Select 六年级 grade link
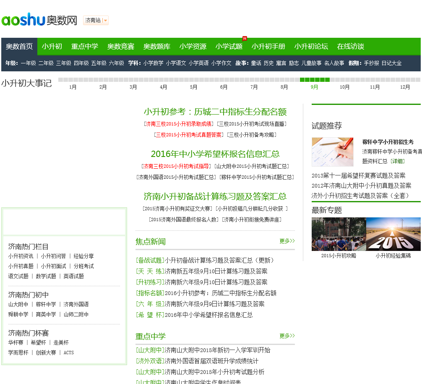 pos(116,63)
